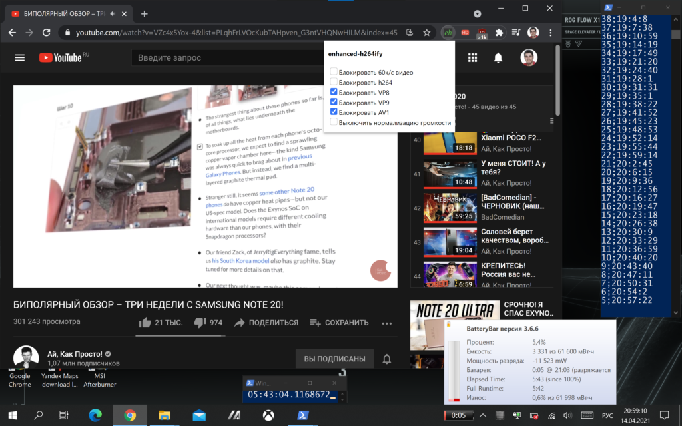Open the YouTube apps grid

tap(472, 57)
